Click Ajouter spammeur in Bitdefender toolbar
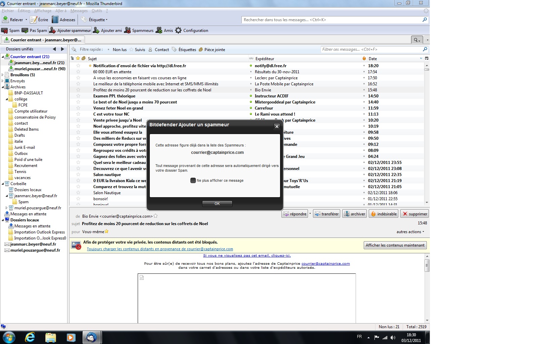Image resolution: width=538 pixels, height=344 pixels. click(x=70, y=31)
